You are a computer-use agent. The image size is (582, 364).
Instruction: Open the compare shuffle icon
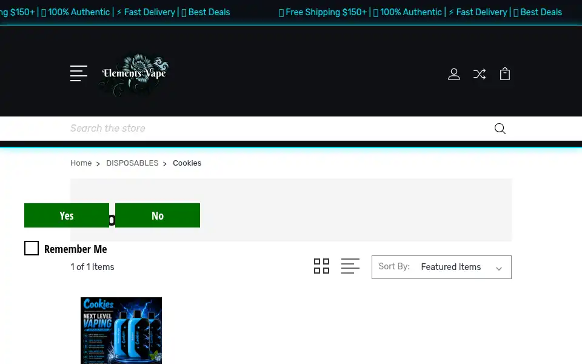point(479,74)
